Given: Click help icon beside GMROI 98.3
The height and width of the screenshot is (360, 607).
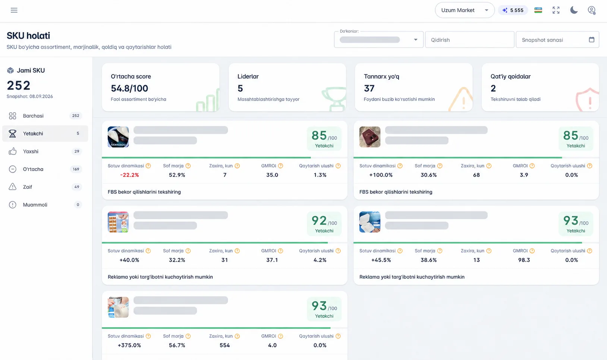Looking at the screenshot, I should (532, 251).
